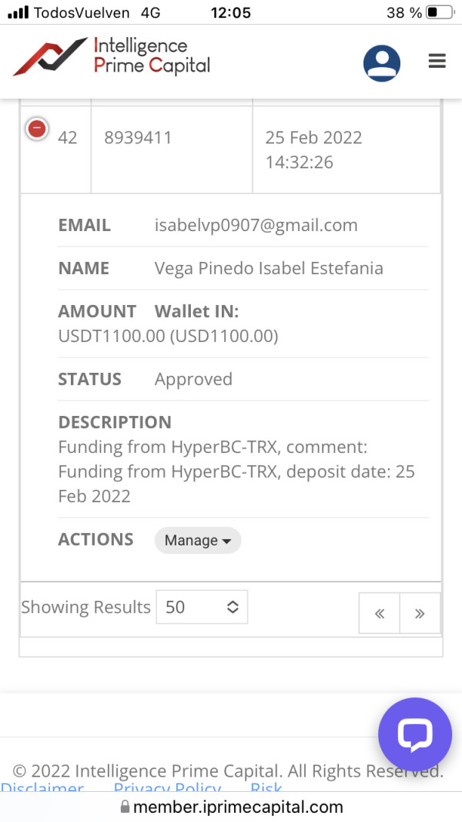Tap the cellular signal bars icon
Screen dimensions: 462x822
[18, 12]
